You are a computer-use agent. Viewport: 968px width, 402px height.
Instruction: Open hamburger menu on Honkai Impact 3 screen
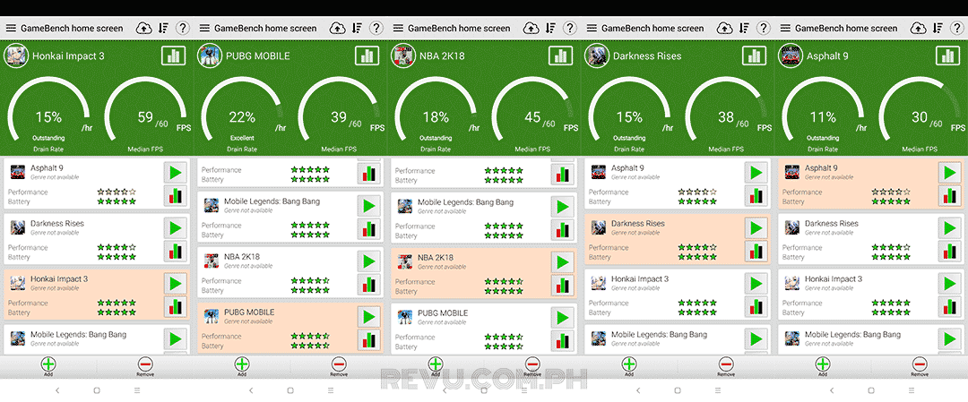click(x=11, y=29)
